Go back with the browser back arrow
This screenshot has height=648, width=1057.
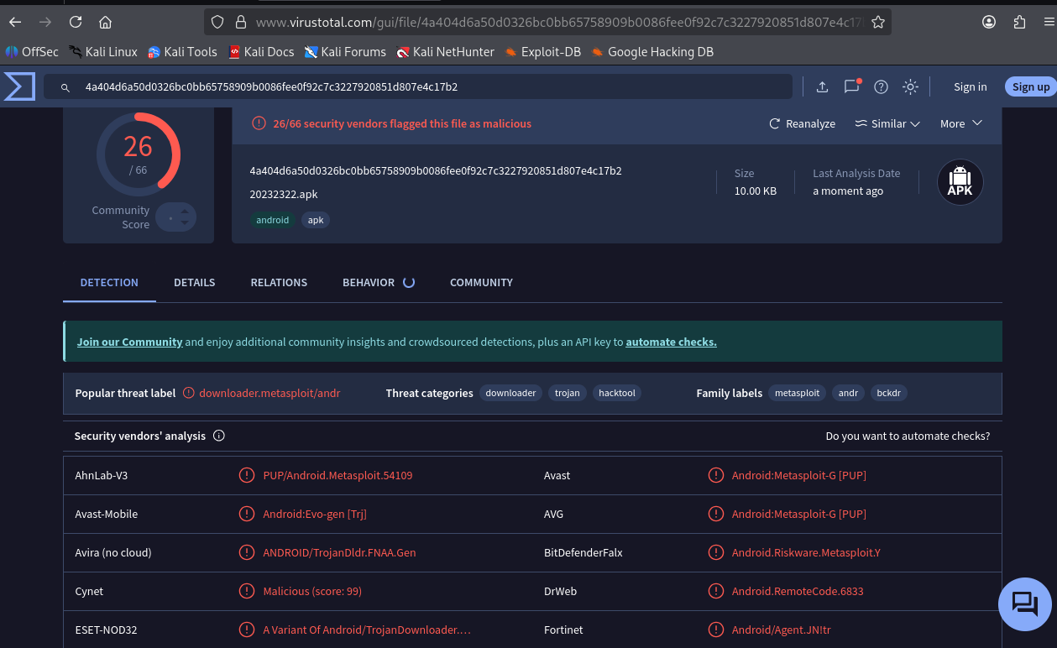tap(15, 22)
